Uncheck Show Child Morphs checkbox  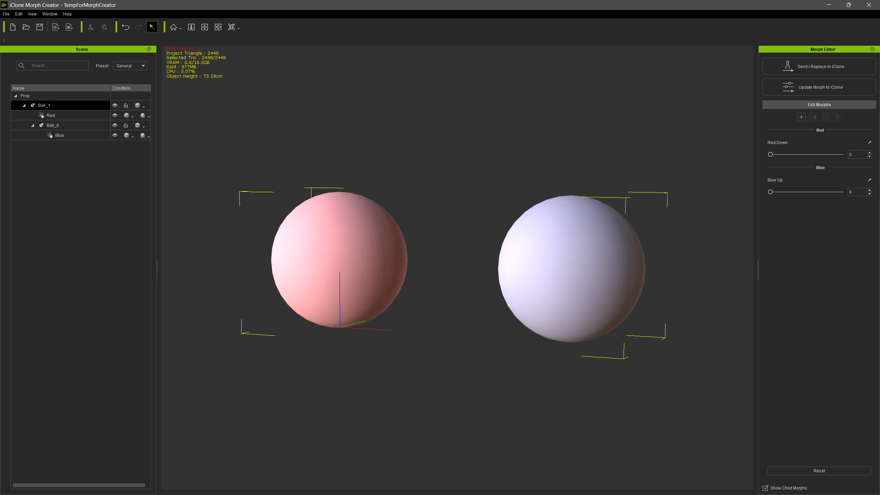[765, 488]
